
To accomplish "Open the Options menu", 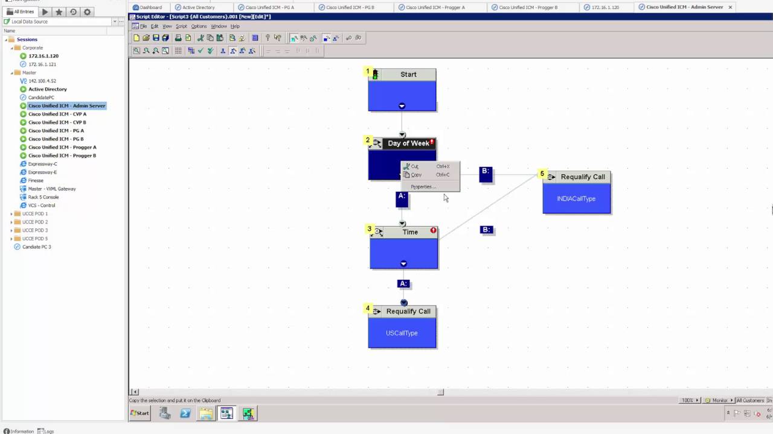I will tap(199, 26).
